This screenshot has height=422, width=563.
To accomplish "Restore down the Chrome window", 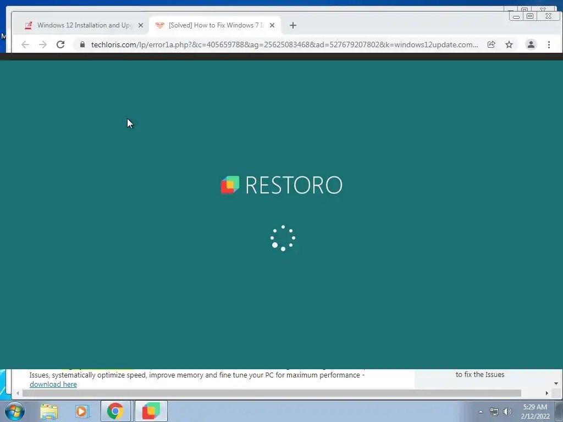I will click(x=529, y=16).
